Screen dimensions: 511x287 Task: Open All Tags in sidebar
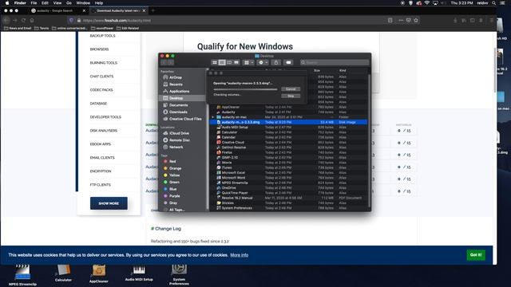point(176,210)
